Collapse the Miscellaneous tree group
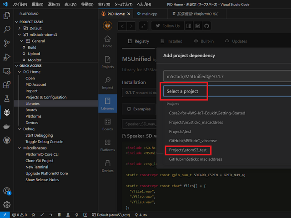This screenshot has width=291, height=218. 19,148
